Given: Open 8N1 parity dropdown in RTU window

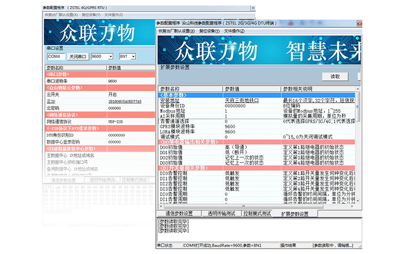Looking at the screenshot, I should 133,57.
